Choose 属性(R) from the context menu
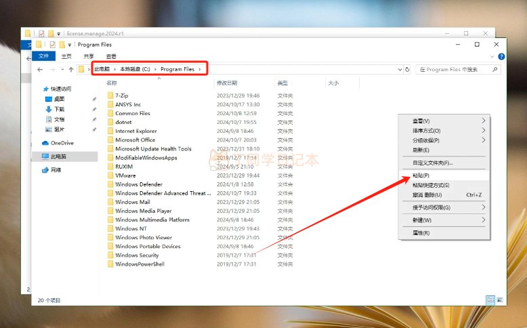Image resolution: width=527 pixels, height=328 pixels. tap(421, 232)
